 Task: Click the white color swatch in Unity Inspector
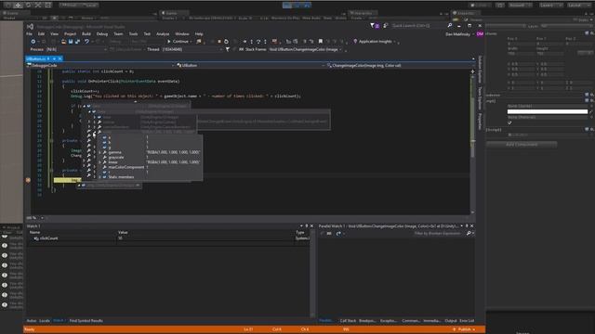coord(548,111)
